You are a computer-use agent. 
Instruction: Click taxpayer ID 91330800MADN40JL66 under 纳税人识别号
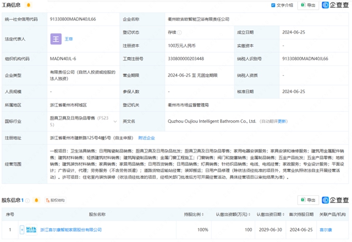coord(305,59)
